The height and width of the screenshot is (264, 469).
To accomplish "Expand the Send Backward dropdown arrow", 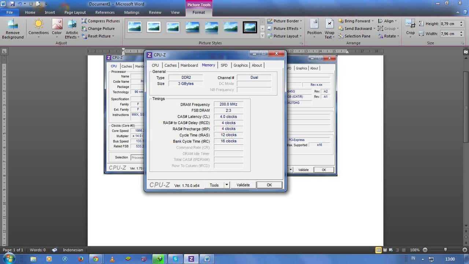I will click(x=374, y=29).
